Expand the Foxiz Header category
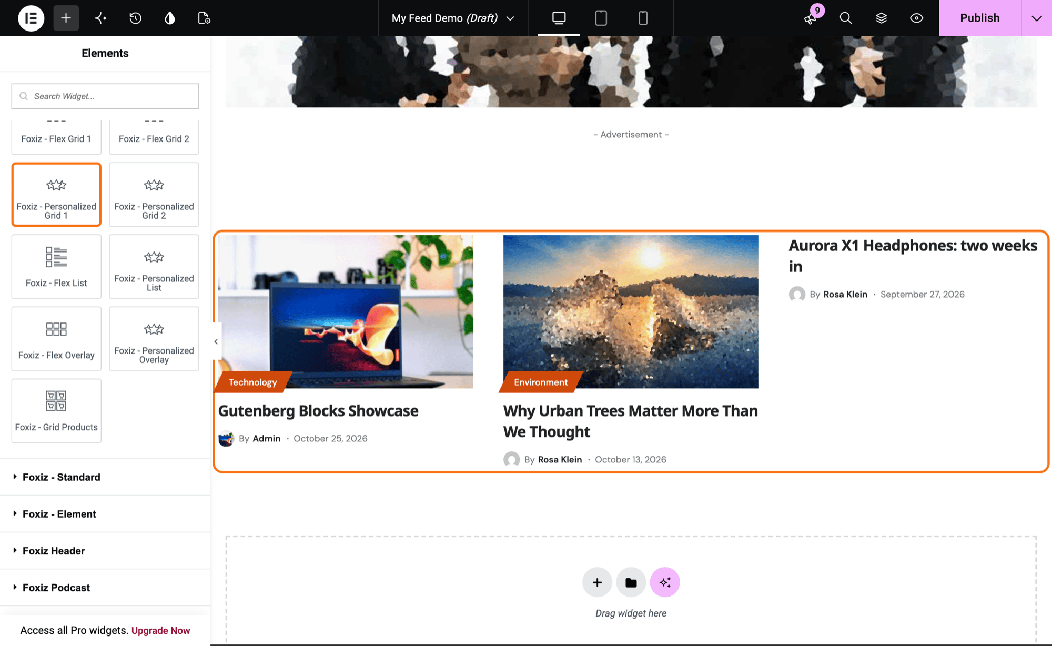 105,551
